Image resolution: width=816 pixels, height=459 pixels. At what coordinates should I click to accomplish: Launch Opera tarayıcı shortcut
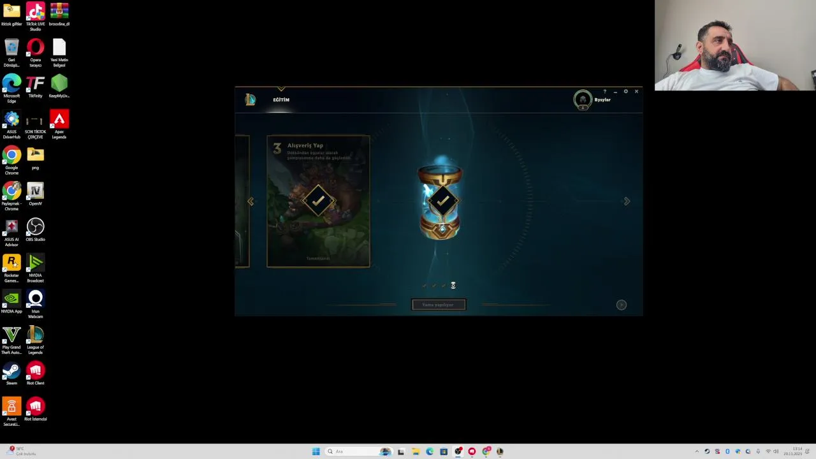point(35,54)
